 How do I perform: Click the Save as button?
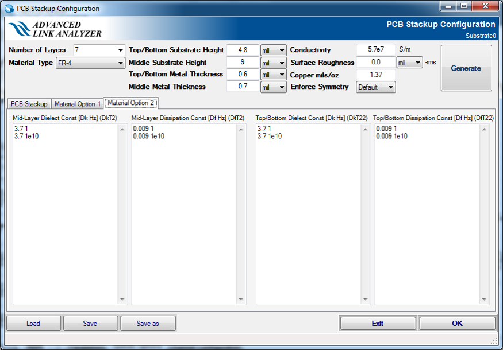148,324
